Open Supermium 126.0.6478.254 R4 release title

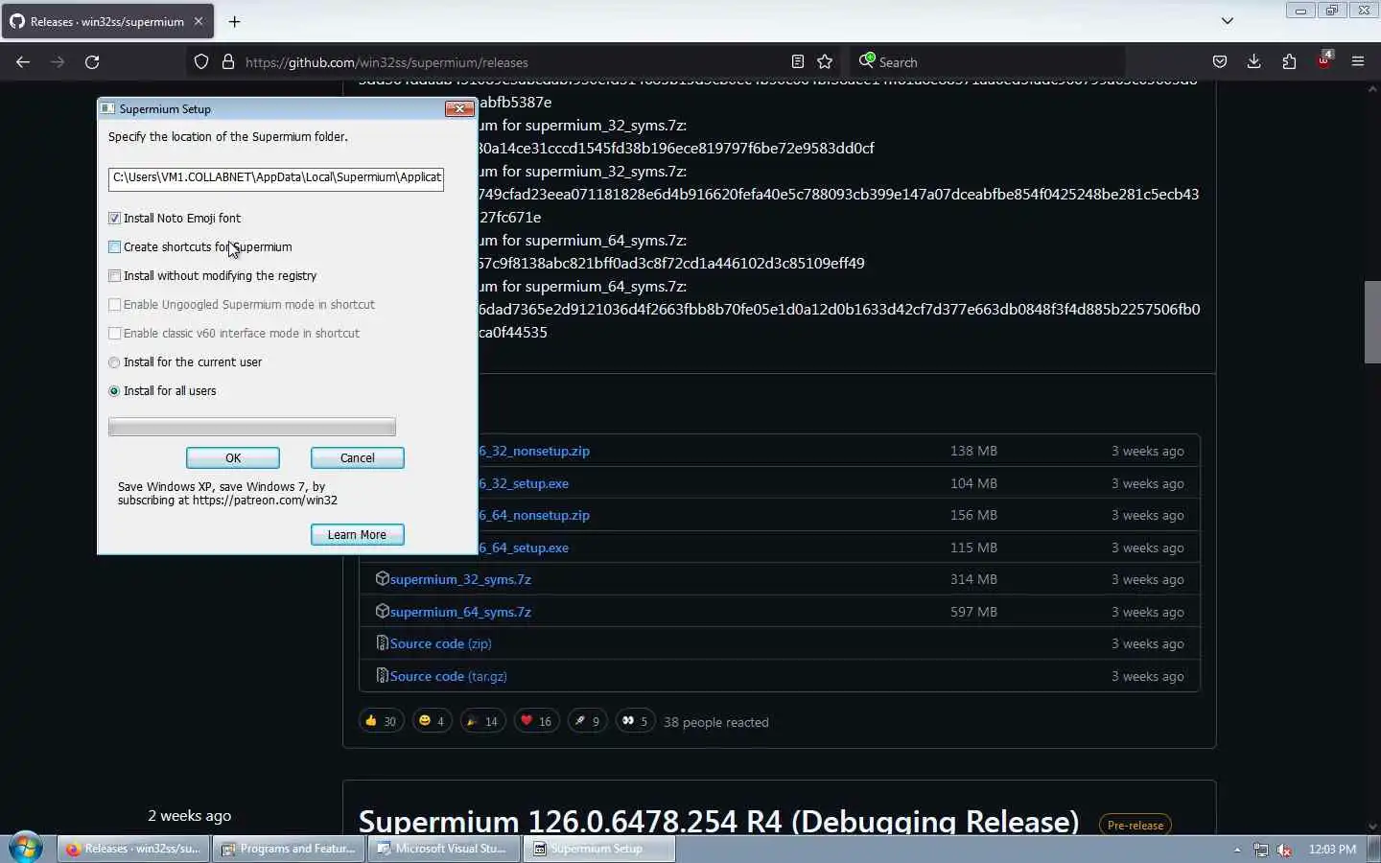coord(718,821)
